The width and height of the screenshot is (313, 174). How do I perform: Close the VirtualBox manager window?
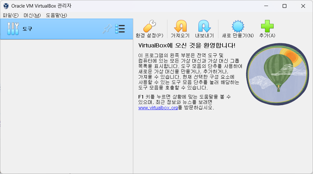pyautogui.click(x=303, y=6)
